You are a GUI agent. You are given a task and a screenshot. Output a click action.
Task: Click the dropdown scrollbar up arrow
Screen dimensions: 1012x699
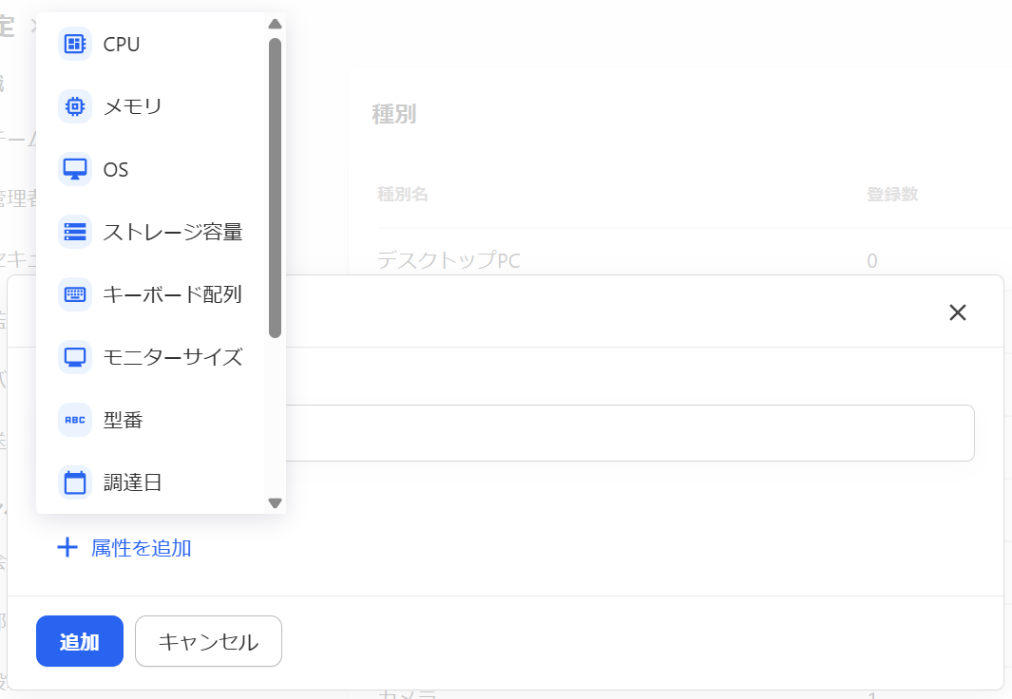point(275,25)
